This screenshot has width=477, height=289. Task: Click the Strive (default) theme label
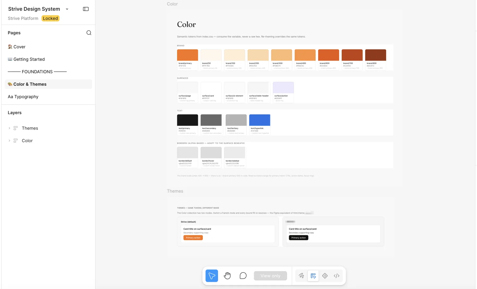coord(188,222)
